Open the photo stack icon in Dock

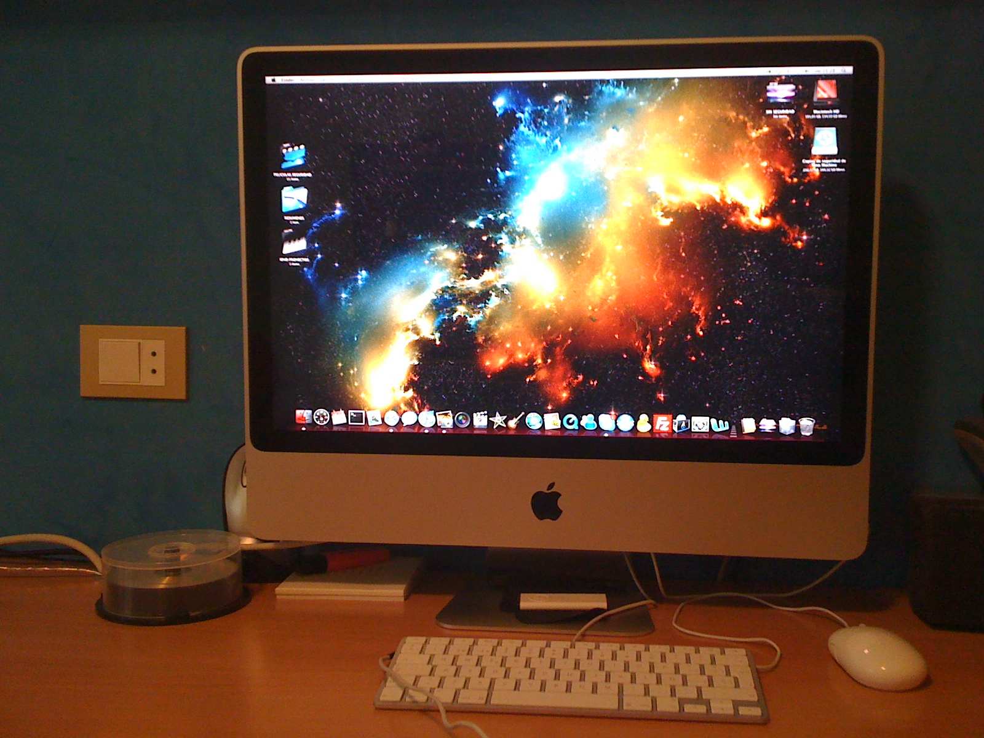(444, 419)
